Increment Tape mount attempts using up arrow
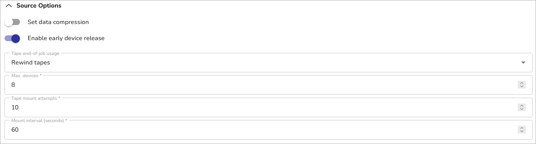The width and height of the screenshot is (536, 144). point(522,106)
